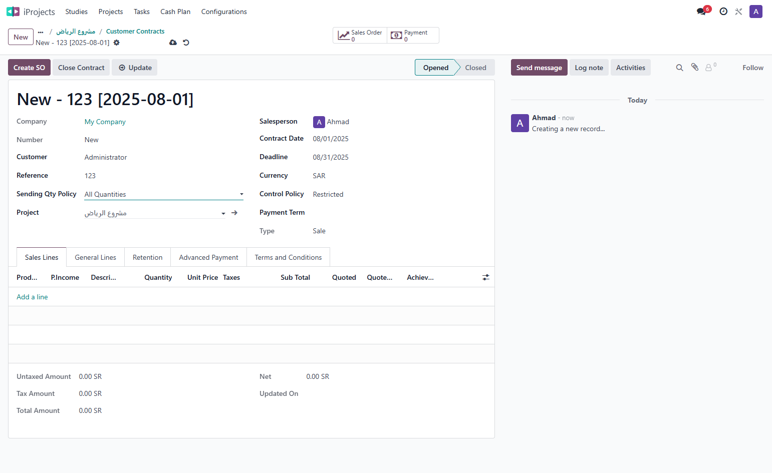
Task: Open the Payment stat button
Action: 413,36
